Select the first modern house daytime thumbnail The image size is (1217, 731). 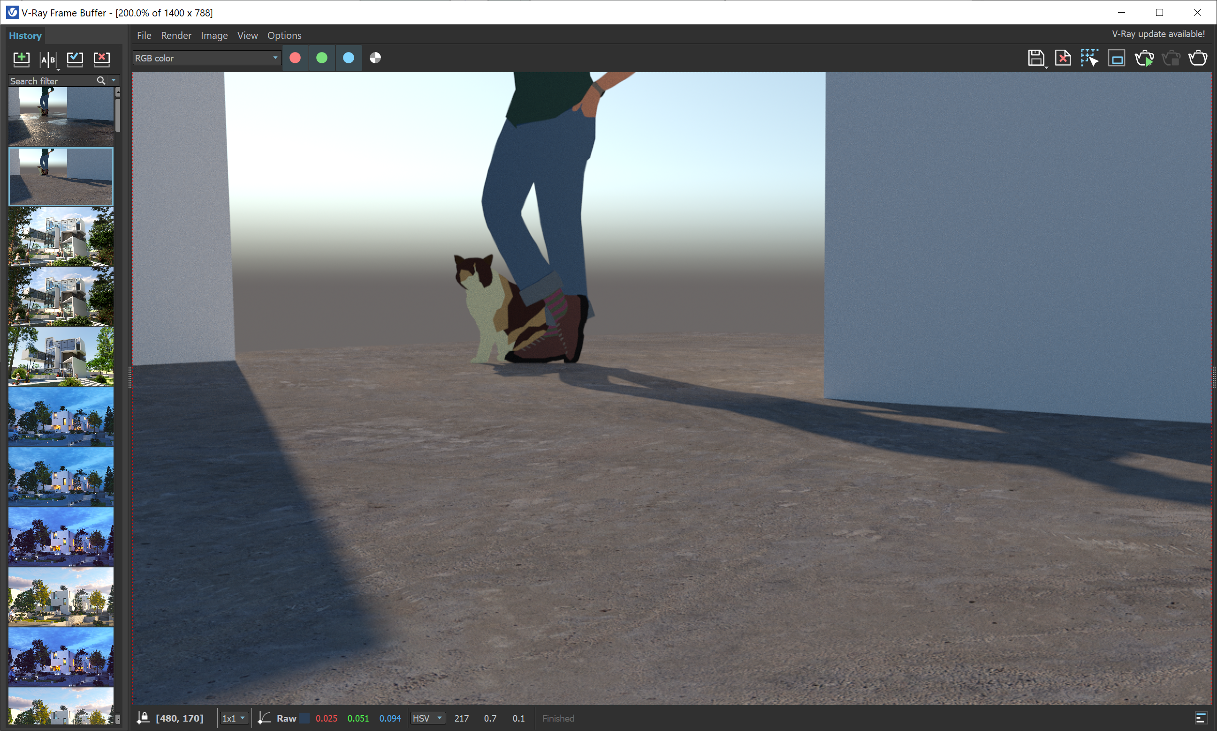61,236
